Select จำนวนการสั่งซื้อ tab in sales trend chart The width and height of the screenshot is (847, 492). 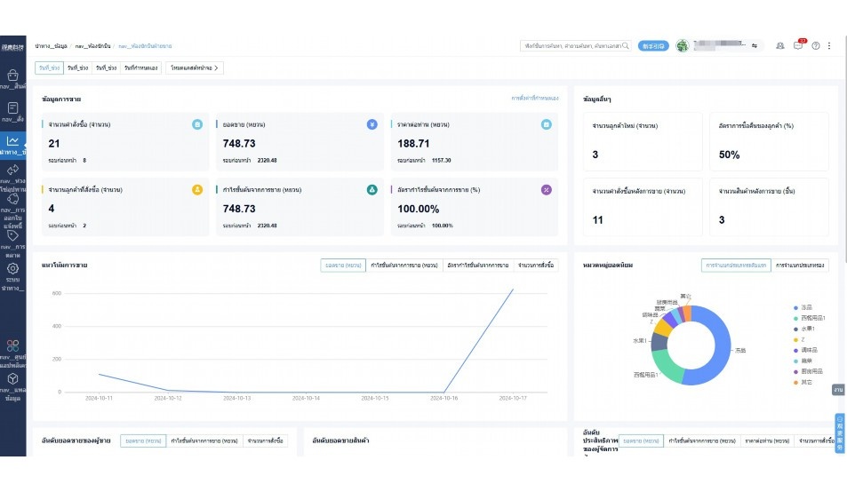point(536,266)
